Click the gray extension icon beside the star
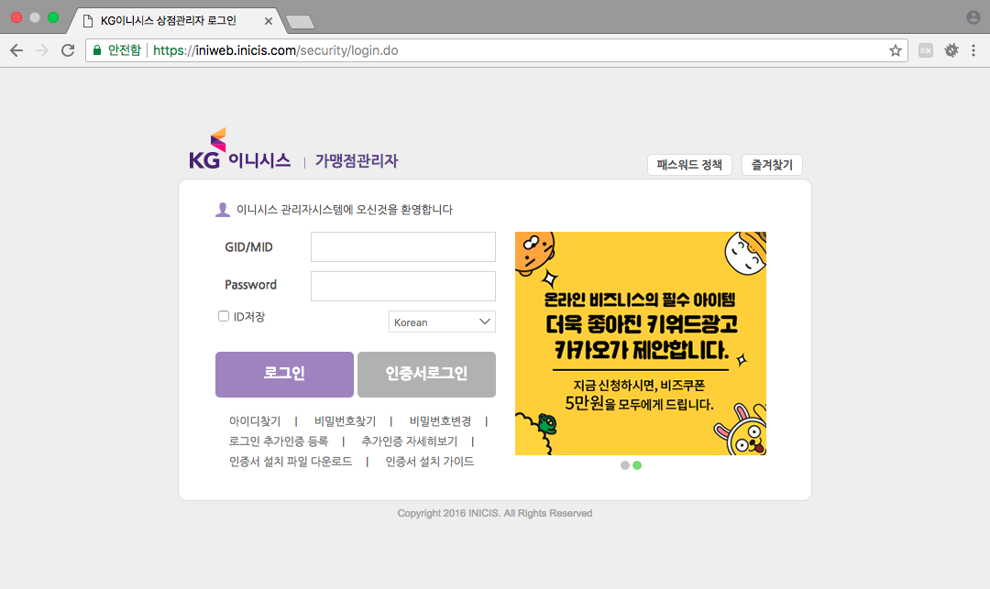Viewport: 990px width, 589px height. (926, 50)
